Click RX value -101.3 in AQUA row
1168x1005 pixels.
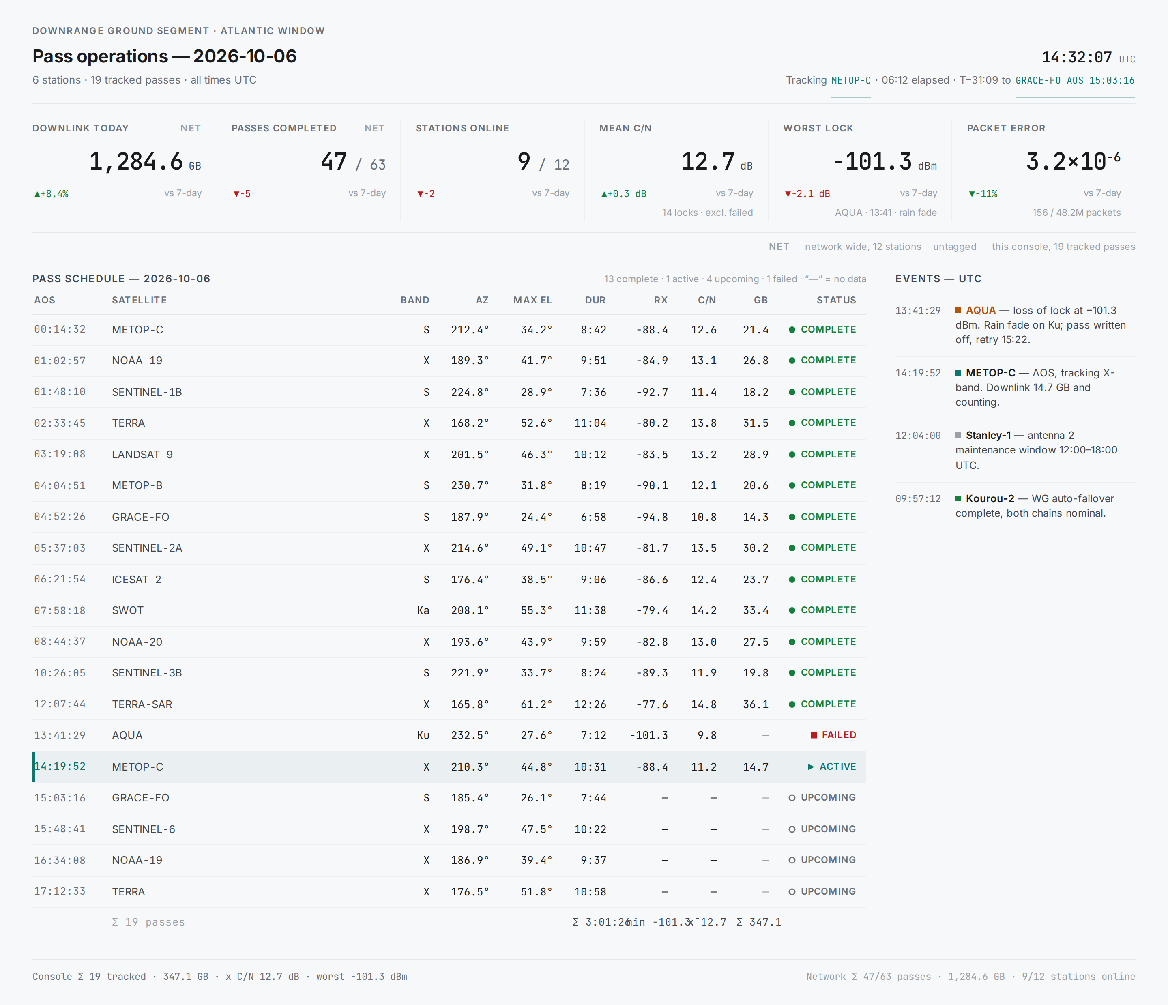(x=649, y=735)
